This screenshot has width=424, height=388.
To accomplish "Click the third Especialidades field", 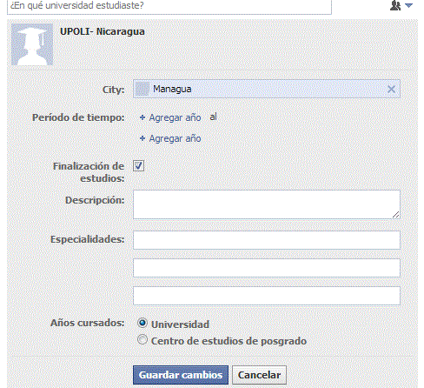I will [x=267, y=296].
